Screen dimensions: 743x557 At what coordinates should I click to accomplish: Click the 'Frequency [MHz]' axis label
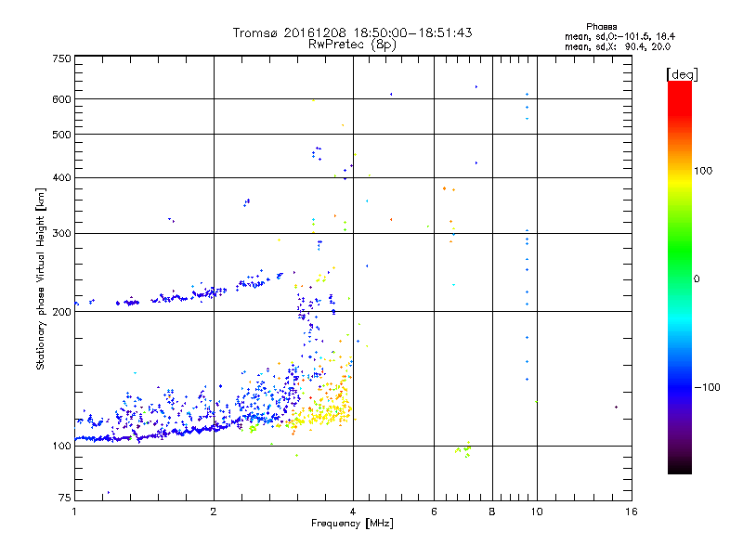[352, 524]
